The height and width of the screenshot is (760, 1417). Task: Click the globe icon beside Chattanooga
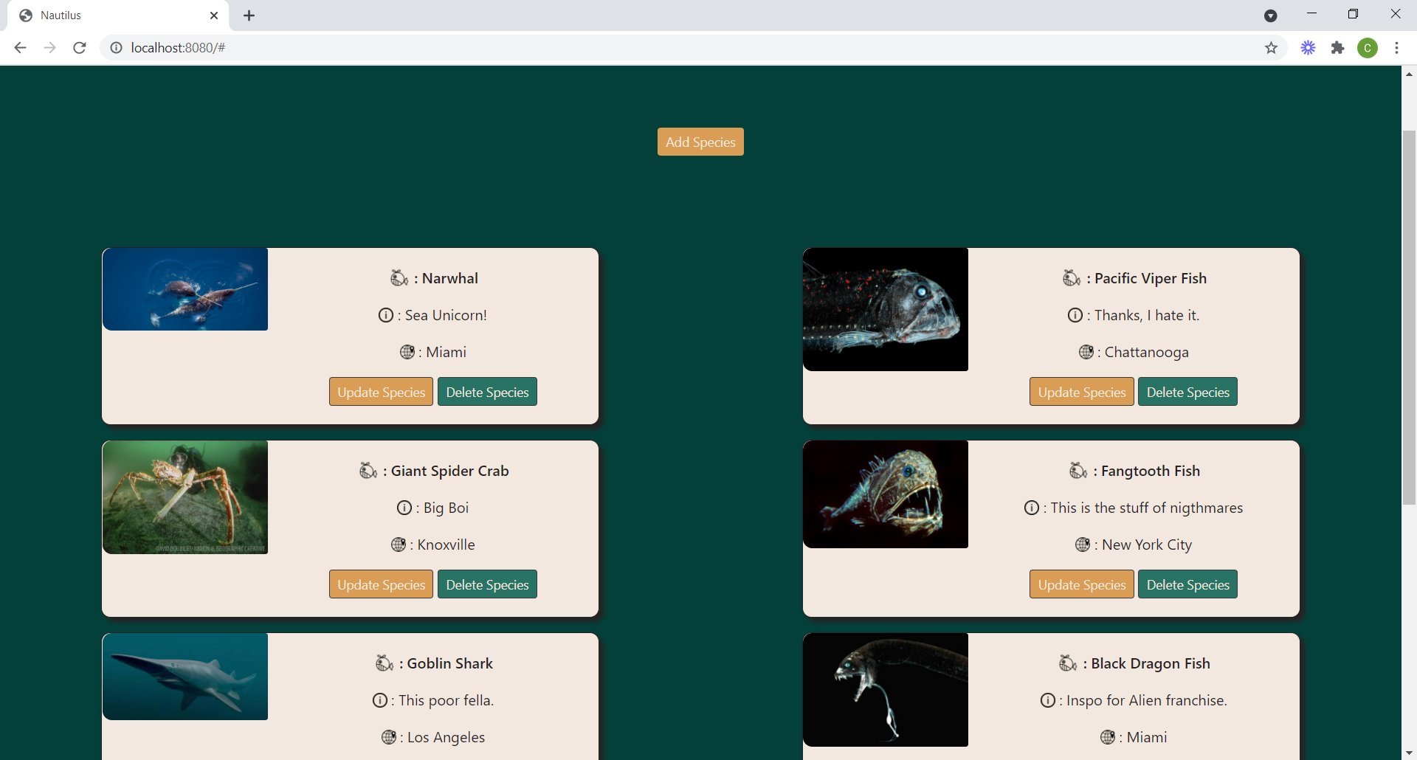1087,352
